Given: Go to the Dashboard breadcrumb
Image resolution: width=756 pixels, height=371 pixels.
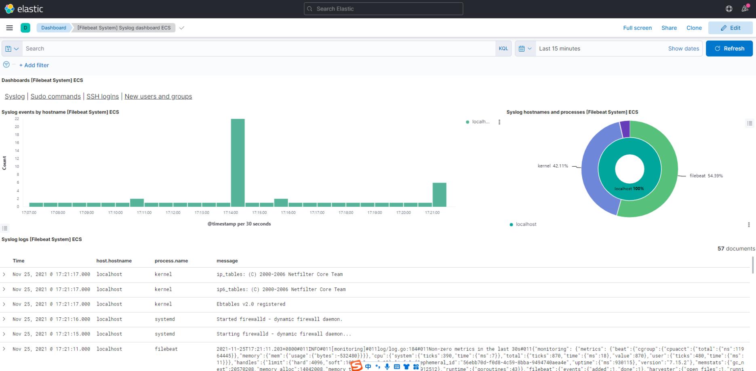Looking at the screenshot, I should (x=53, y=28).
